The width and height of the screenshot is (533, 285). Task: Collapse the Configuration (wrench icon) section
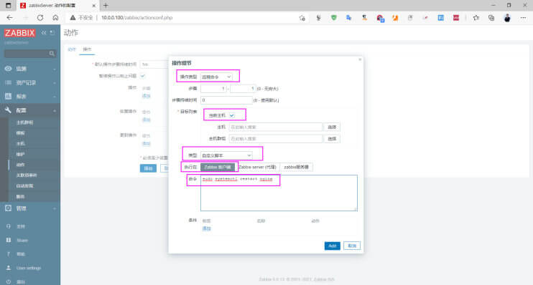tap(8, 110)
